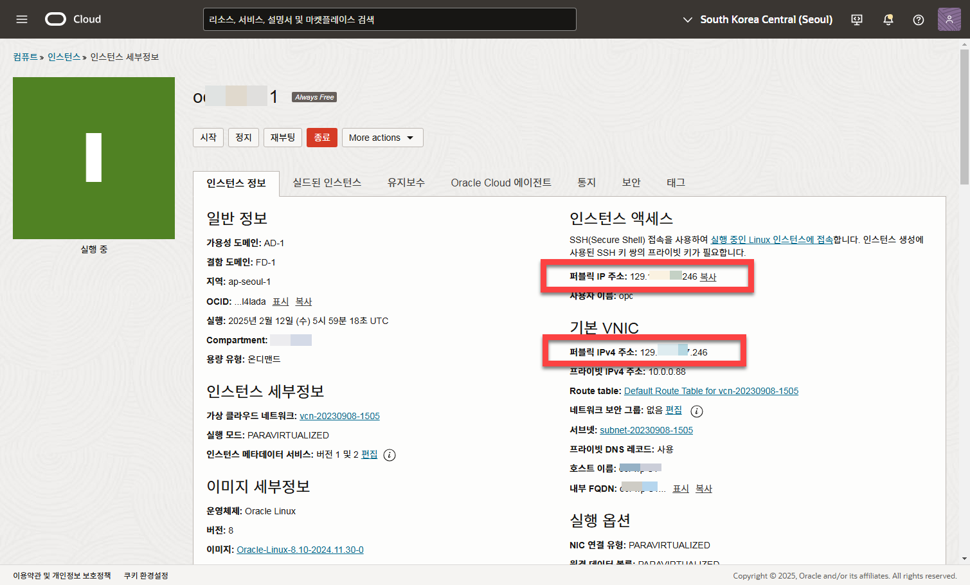Open the help question mark menu

pyautogui.click(x=919, y=20)
